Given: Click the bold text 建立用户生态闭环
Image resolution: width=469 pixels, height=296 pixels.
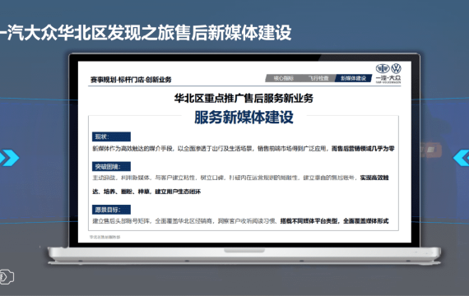Looking at the screenshot, I should (x=178, y=192).
